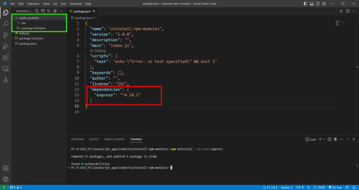Screen dimensions: 359x190
Task: Click the Testing flask icon
Action: pyautogui.click(x=6, y=80)
